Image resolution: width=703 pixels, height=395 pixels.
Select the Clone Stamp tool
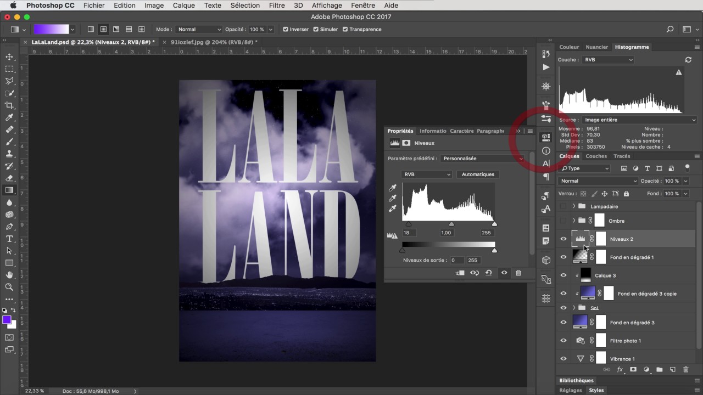click(9, 154)
